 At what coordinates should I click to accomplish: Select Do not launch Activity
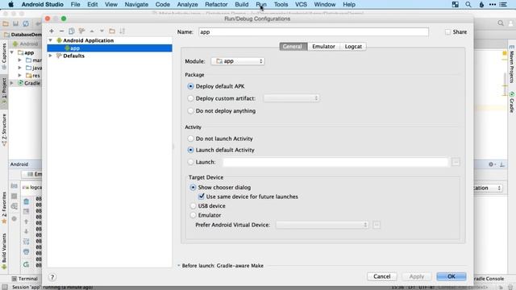(x=190, y=139)
